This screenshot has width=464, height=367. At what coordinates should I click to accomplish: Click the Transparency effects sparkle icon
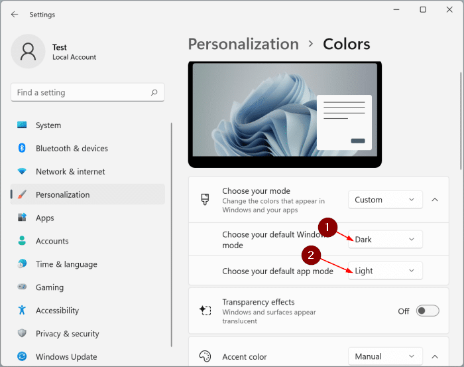click(205, 311)
